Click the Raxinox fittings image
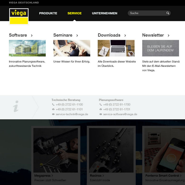The image size is (185, 185). pyautogui.click(x=111, y=150)
